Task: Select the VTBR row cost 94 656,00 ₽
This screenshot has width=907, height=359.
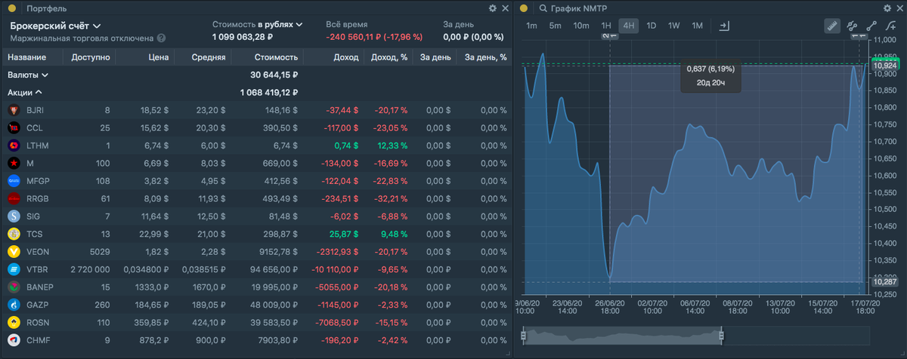Action: pyautogui.click(x=272, y=269)
